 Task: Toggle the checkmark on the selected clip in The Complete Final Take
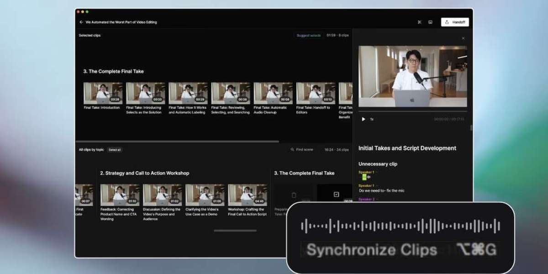click(337, 194)
